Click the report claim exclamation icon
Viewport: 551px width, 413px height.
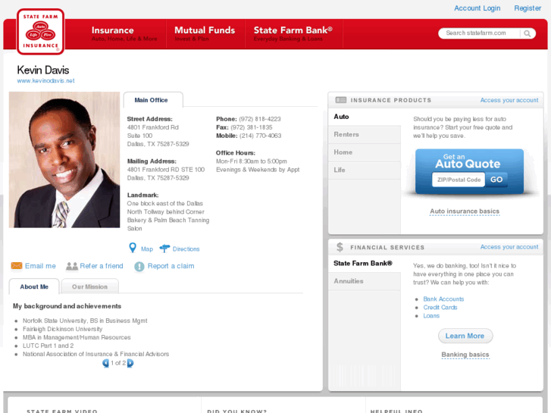coord(139,267)
